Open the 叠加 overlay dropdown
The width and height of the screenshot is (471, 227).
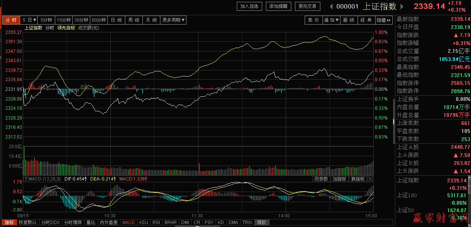(x=331, y=20)
